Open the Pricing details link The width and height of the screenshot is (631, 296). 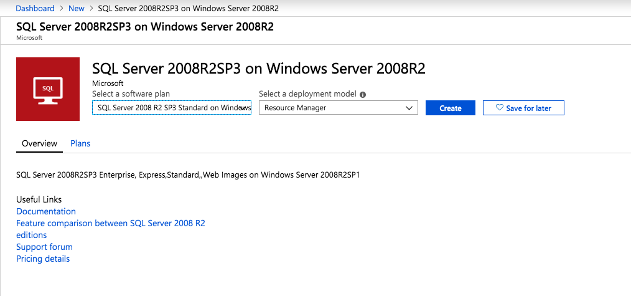[x=43, y=259]
